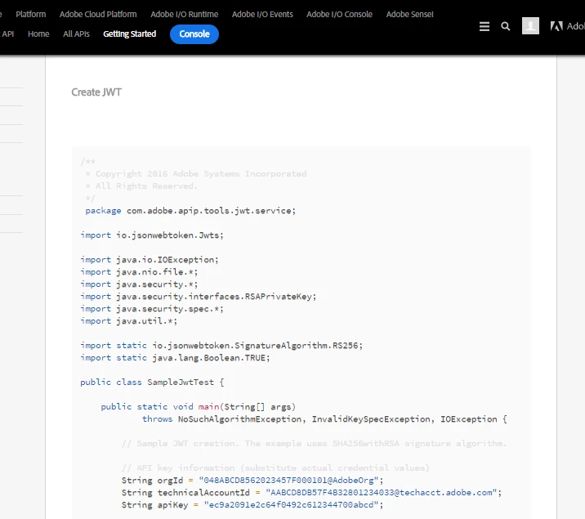The image size is (585, 519).
Task: Click the import java.util line
Action: point(129,321)
